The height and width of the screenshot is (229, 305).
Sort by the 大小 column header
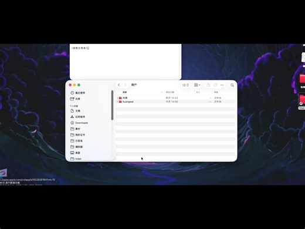pos(198,92)
